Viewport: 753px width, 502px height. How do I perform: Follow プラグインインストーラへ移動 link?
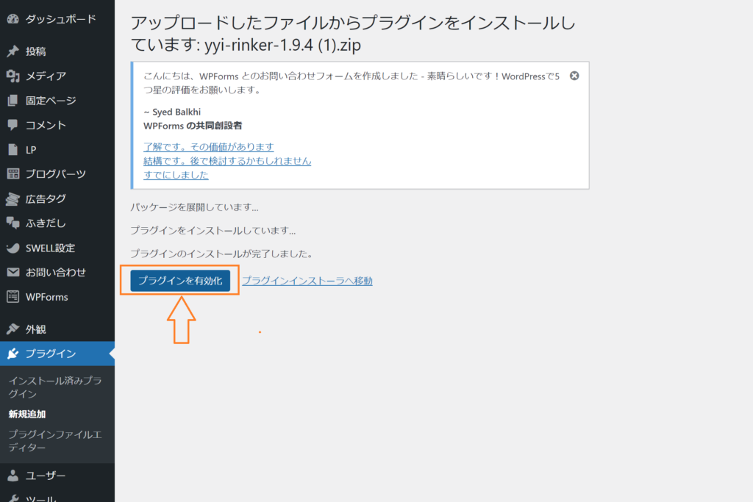(x=307, y=281)
